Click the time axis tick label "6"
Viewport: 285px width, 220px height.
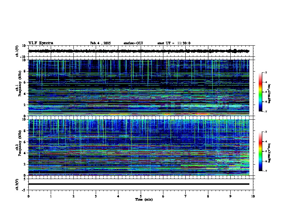coord(163,196)
